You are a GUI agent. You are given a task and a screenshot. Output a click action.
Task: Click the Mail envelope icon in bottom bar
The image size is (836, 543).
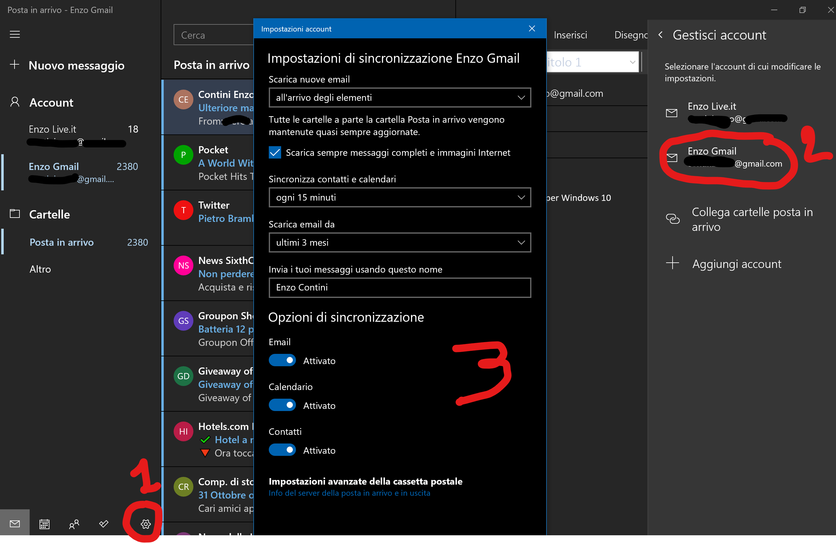pyautogui.click(x=15, y=524)
